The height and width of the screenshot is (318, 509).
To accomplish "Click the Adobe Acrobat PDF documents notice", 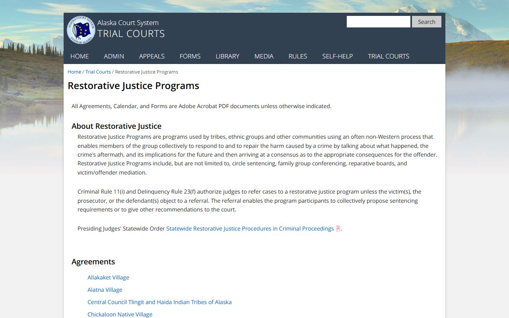I will tap(201, 106).
